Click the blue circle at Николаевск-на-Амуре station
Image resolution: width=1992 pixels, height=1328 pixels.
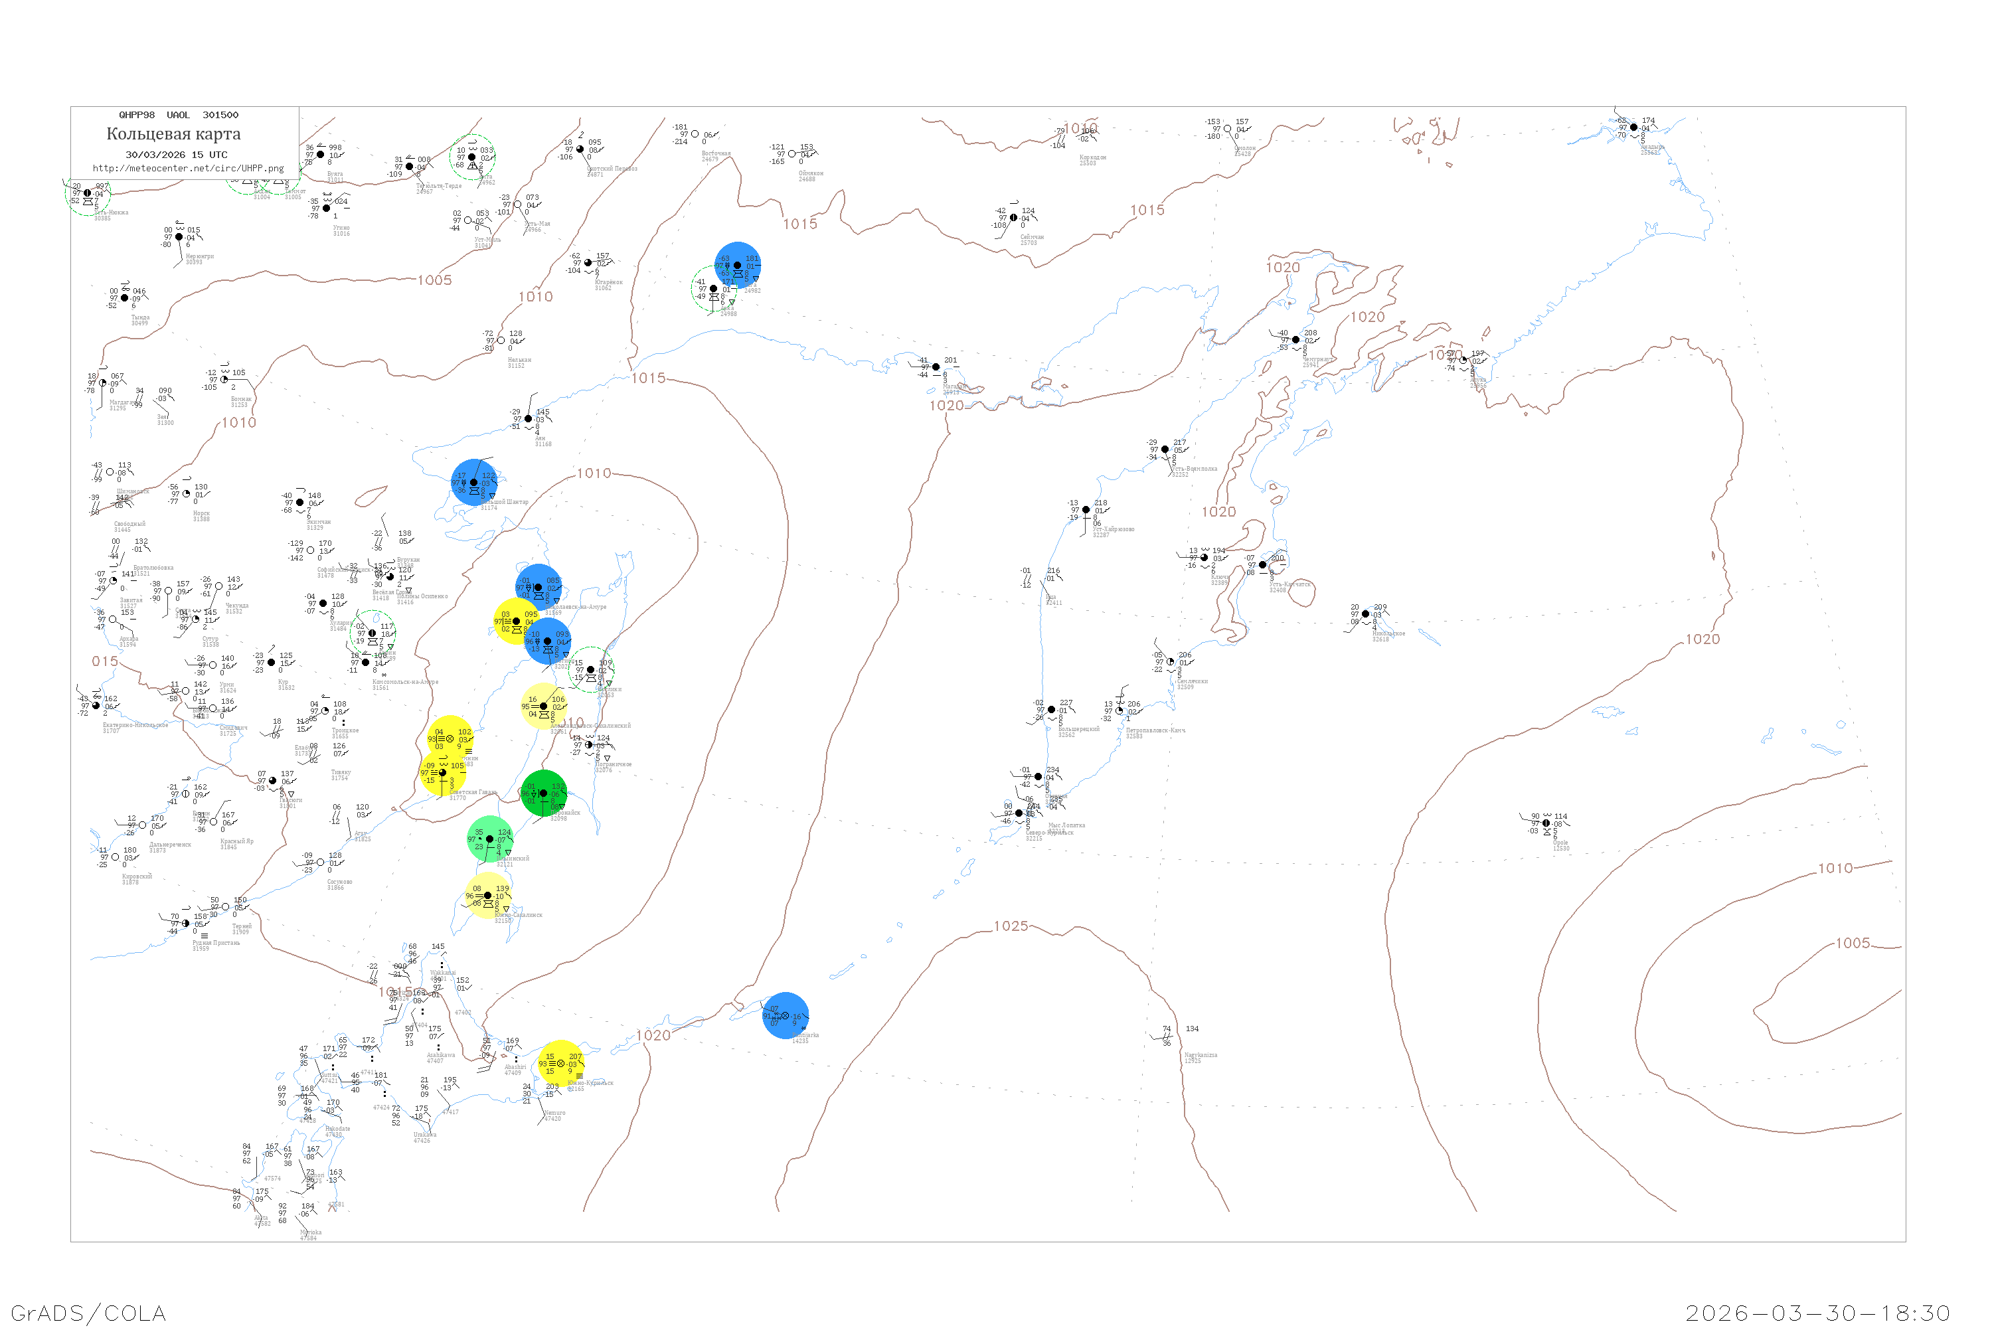pyautogui.click(x=539, y=587)
